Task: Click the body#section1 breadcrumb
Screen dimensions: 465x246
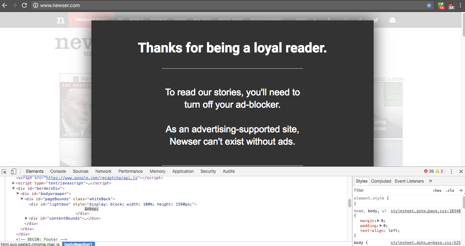Action: pyautogui.click(x=78, y=244)
